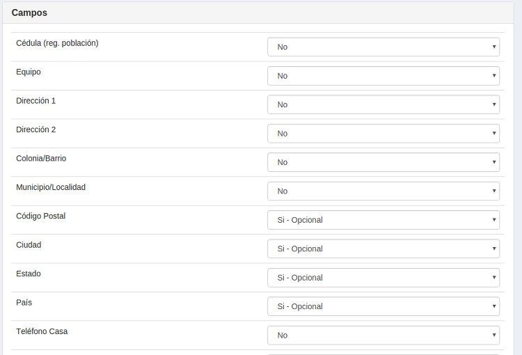Open the Cédula (reg. población) dropdown

[383, 47]
